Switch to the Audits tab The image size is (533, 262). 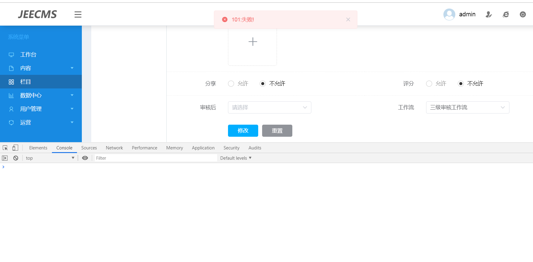[255, 148]
